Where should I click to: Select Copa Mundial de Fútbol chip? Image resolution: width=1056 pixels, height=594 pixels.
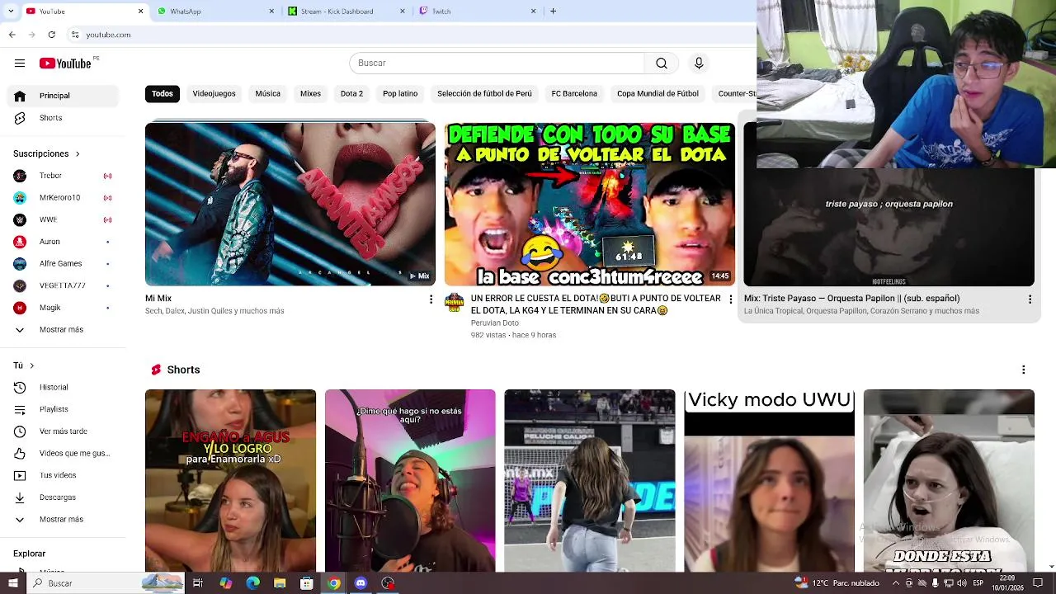click(658, 94)
